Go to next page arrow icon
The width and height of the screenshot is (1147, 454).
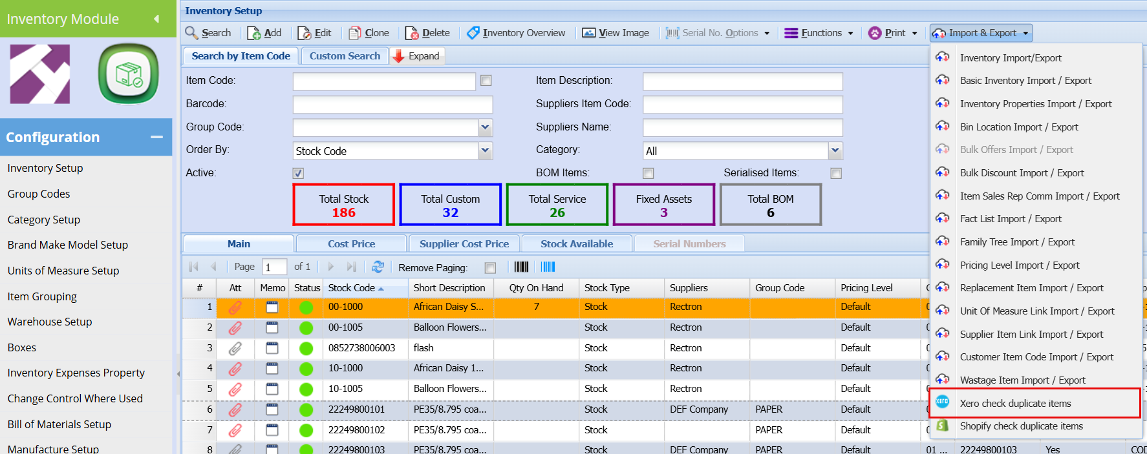(x=331, y=267)
